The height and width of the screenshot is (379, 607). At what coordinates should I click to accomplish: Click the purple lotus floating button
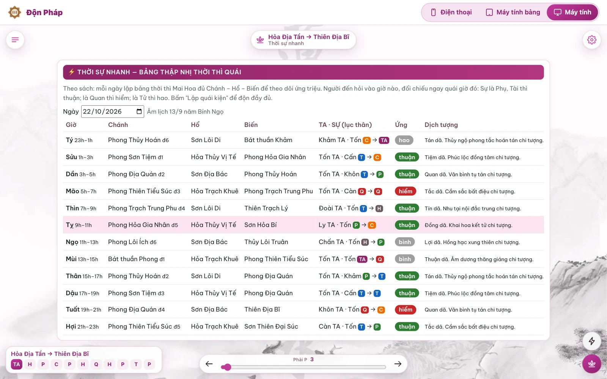click(x=592, y=364)
